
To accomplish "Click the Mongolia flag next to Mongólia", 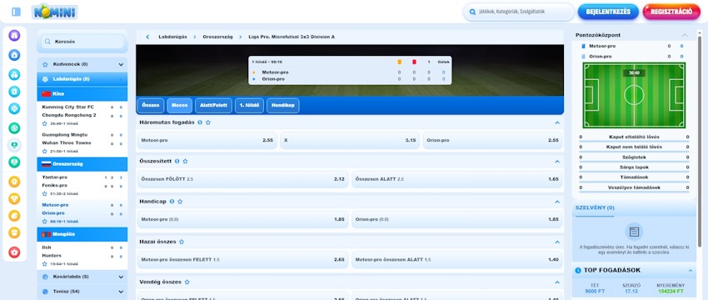I will pyautogui.click(x=46, y=234).
